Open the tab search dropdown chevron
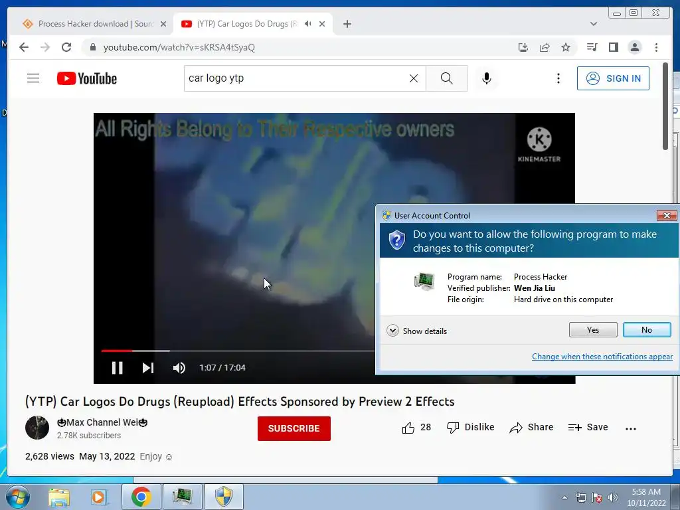The width and height of the screenshot is (680, 510). pos(594,24)
